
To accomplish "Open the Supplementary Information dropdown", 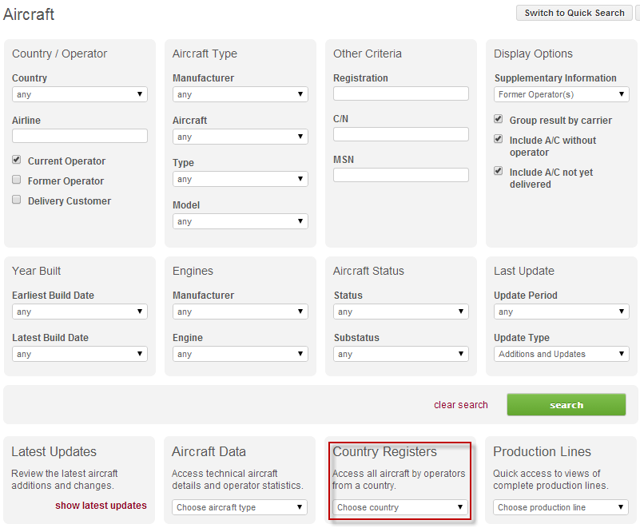I will (x=562, y=94).
